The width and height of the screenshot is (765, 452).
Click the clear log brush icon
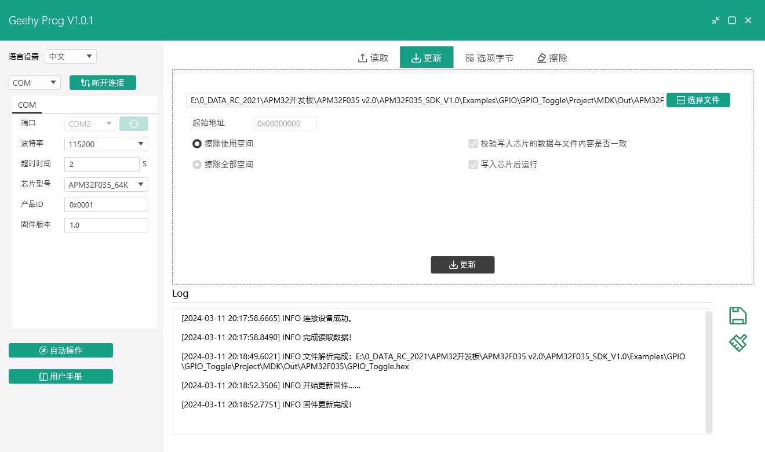[x=738, y=342]
